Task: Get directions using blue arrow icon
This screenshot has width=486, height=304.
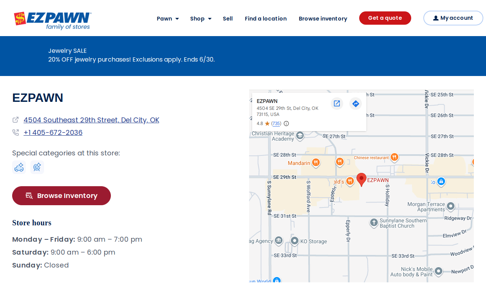Action: pyautogui.click(x=355, y=103)
